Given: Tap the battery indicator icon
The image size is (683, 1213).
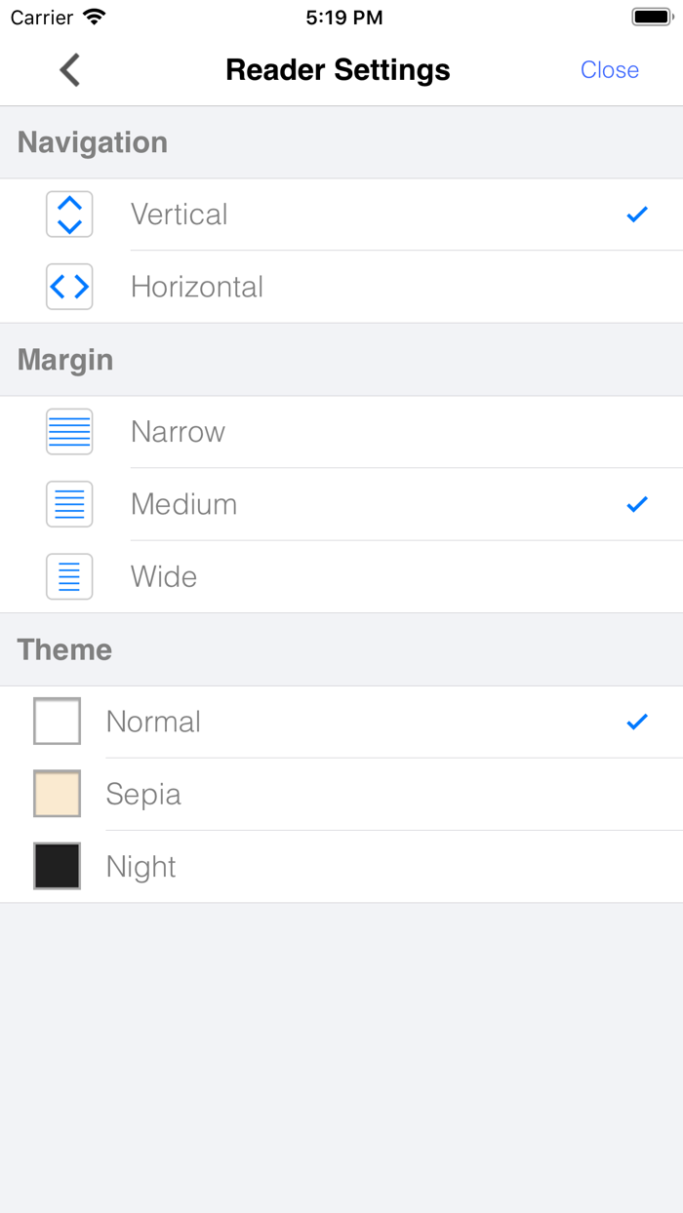Looking at the screenshot, I should coord(652,18).
